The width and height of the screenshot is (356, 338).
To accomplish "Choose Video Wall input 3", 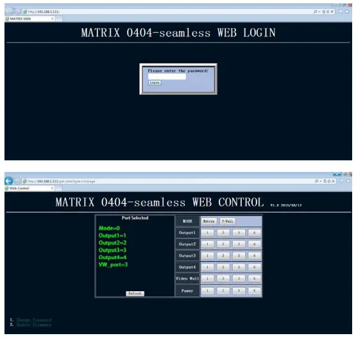I will tap(239, 278).
